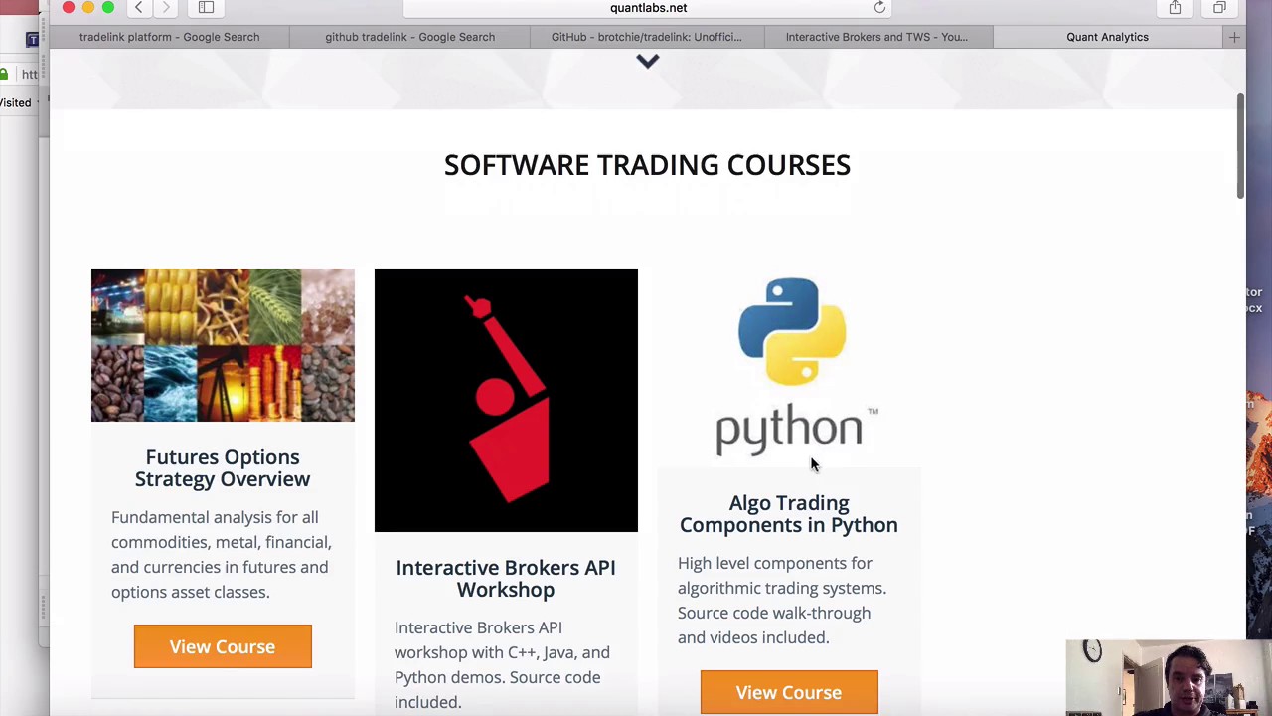Select the Interactive Brokers workshop description text
This screenshot has width=1272, height=716.
pos(502,664)
